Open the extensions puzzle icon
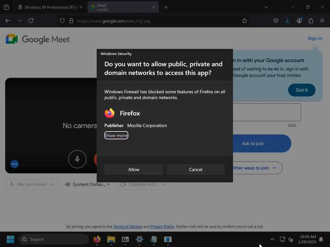 [311, 21]
